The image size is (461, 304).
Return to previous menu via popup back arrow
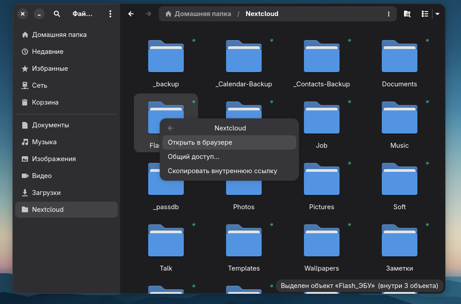point(170,128)
